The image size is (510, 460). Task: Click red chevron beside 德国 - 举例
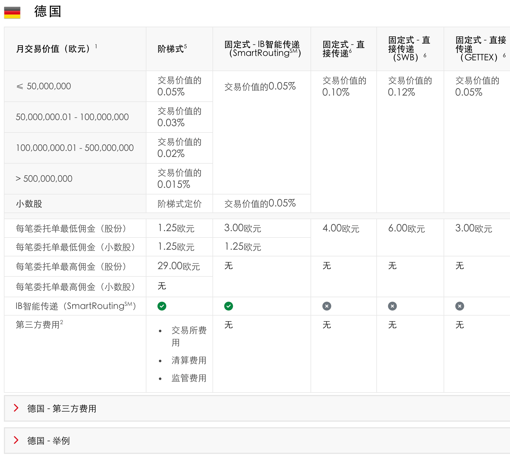[16, 440]
